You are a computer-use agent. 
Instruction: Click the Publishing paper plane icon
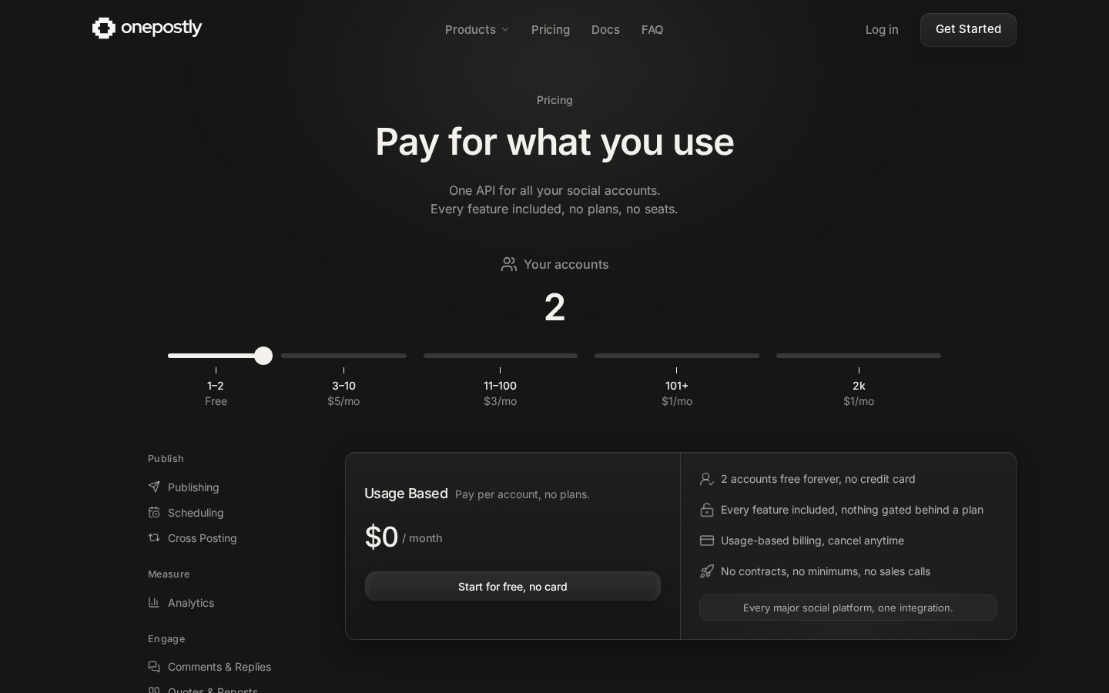tap(154, 487)
